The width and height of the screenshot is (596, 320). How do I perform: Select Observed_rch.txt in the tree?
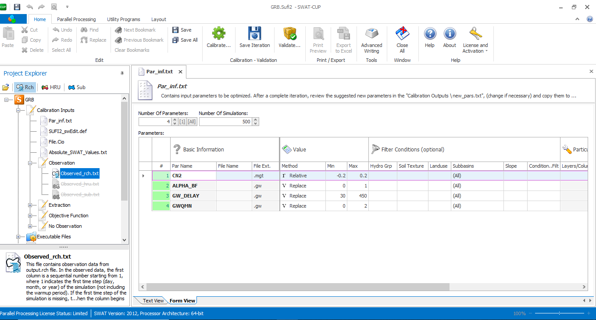[80, 173]
